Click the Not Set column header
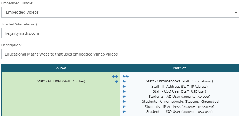 tap(180, 68)
